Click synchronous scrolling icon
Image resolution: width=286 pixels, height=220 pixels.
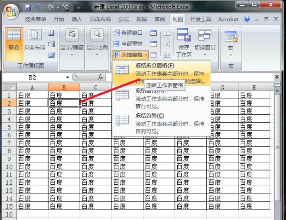tap(166, 44)
